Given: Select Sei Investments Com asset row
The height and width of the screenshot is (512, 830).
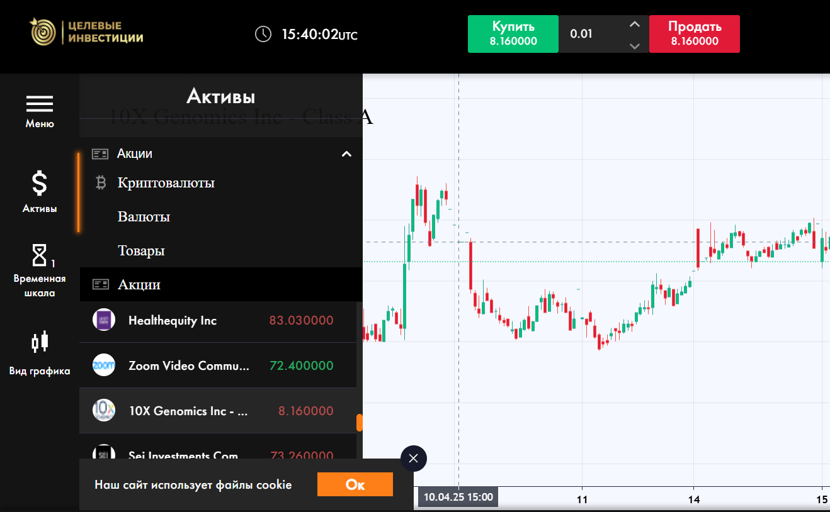Looking at the screenshot, I should [x=218, y=447].
